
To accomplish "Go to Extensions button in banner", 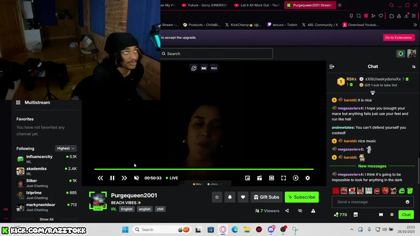I will click(x=398, y=37).
